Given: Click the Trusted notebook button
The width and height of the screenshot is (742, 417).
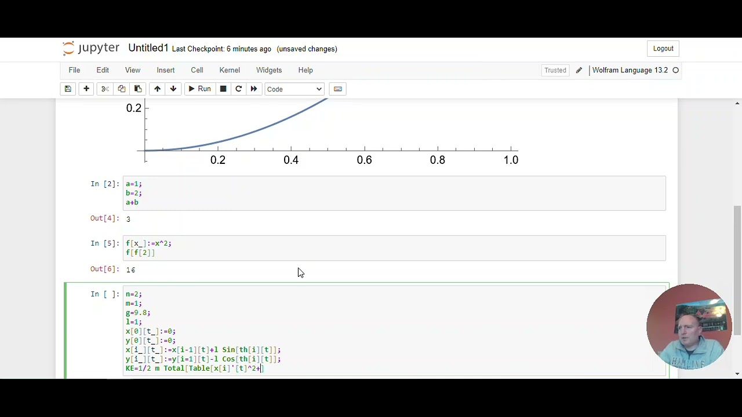Looking at the screenshot, I should [555, 70].
